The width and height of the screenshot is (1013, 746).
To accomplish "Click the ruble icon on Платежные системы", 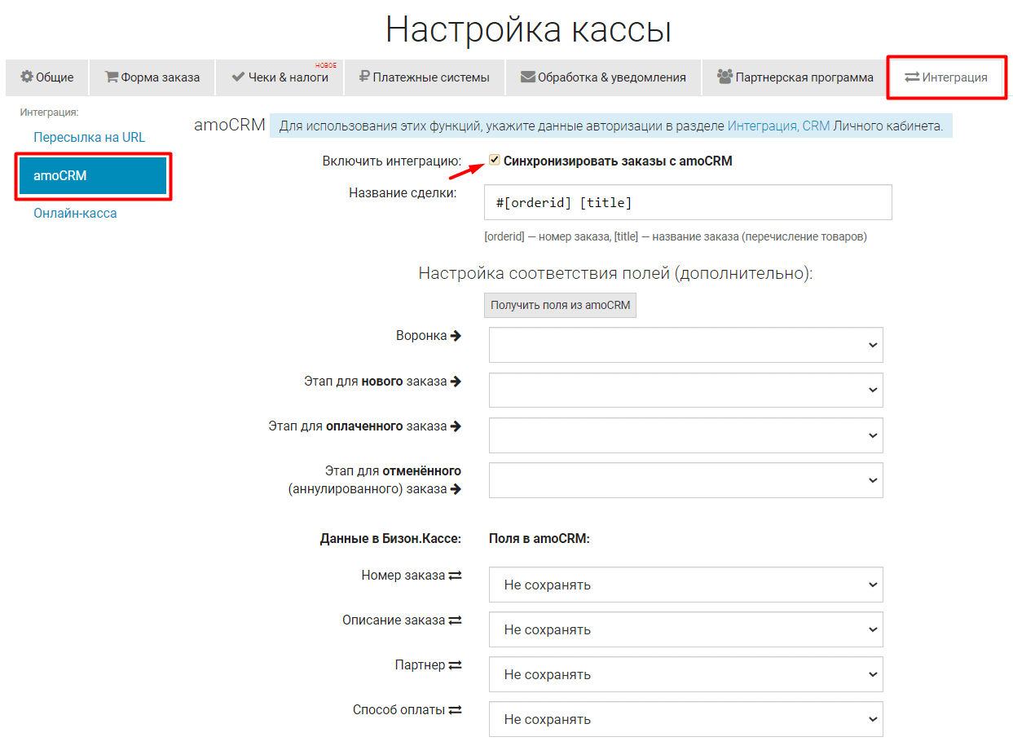I will pyautogui.click(x=364, y=77).
